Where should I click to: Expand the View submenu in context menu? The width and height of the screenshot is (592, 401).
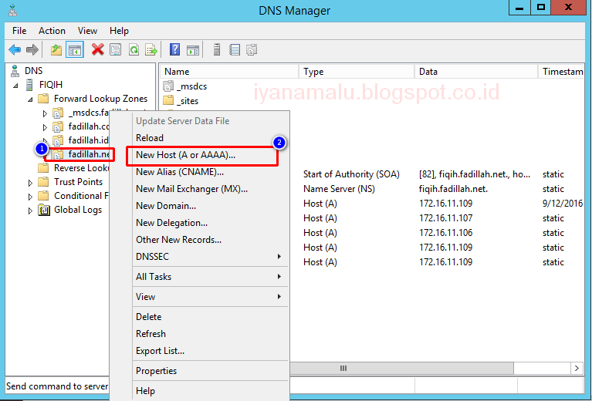211,296
